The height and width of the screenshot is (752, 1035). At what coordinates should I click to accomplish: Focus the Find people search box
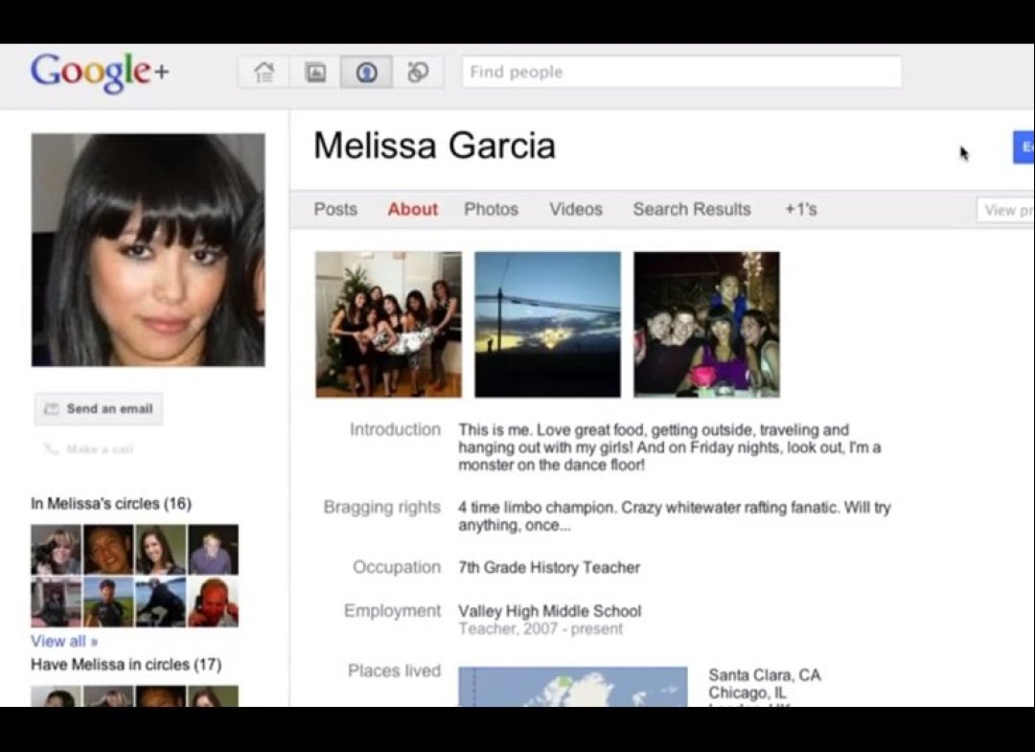click(x=682, y=72)
